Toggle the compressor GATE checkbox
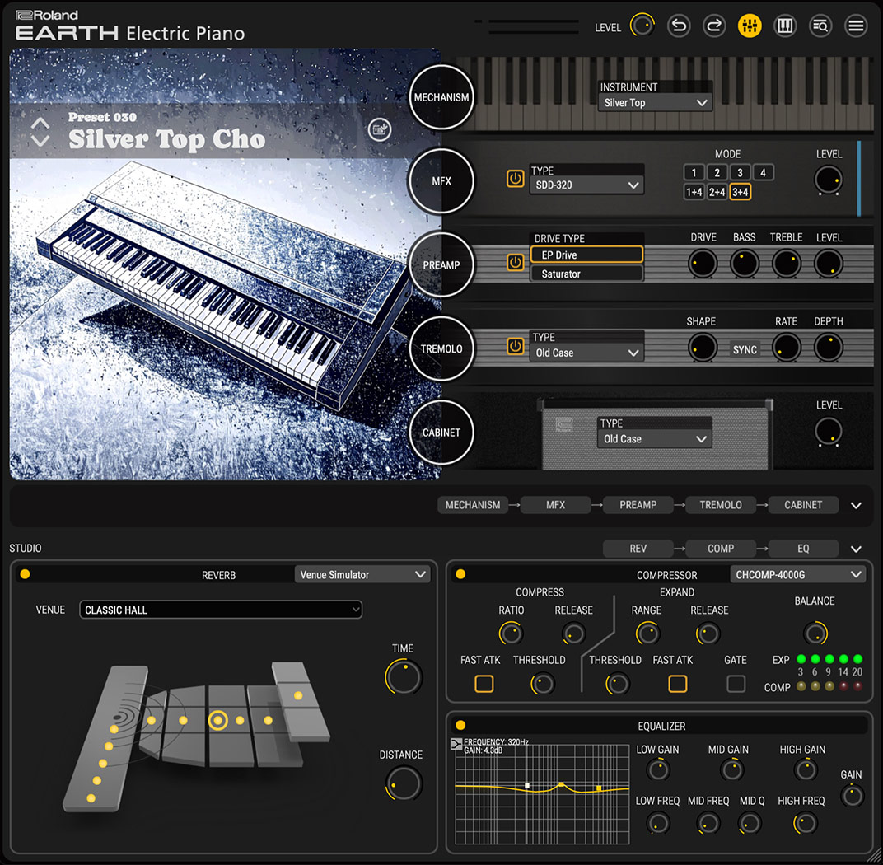 [736, 683]
